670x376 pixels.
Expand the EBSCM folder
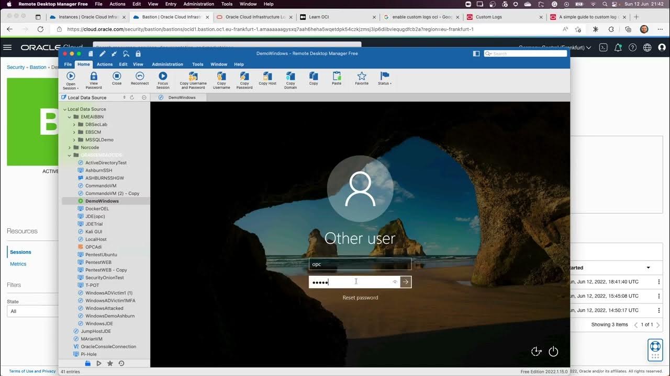(x=74, y=132)
